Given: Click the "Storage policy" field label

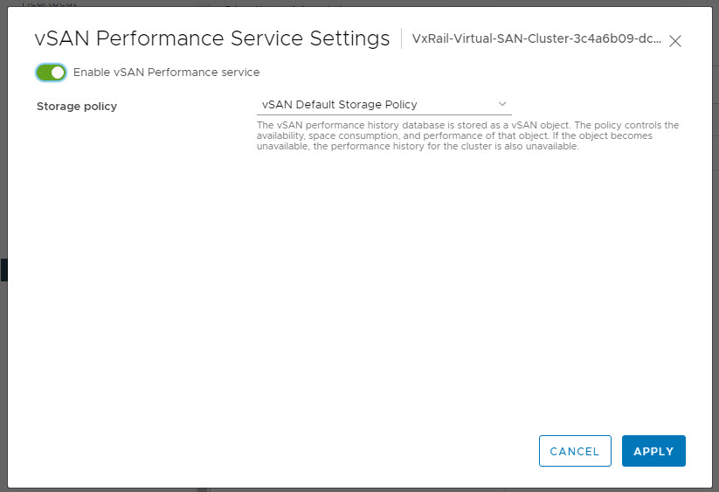Looking at the screenshot, I should pyautogui.click(x=77, y=107).
